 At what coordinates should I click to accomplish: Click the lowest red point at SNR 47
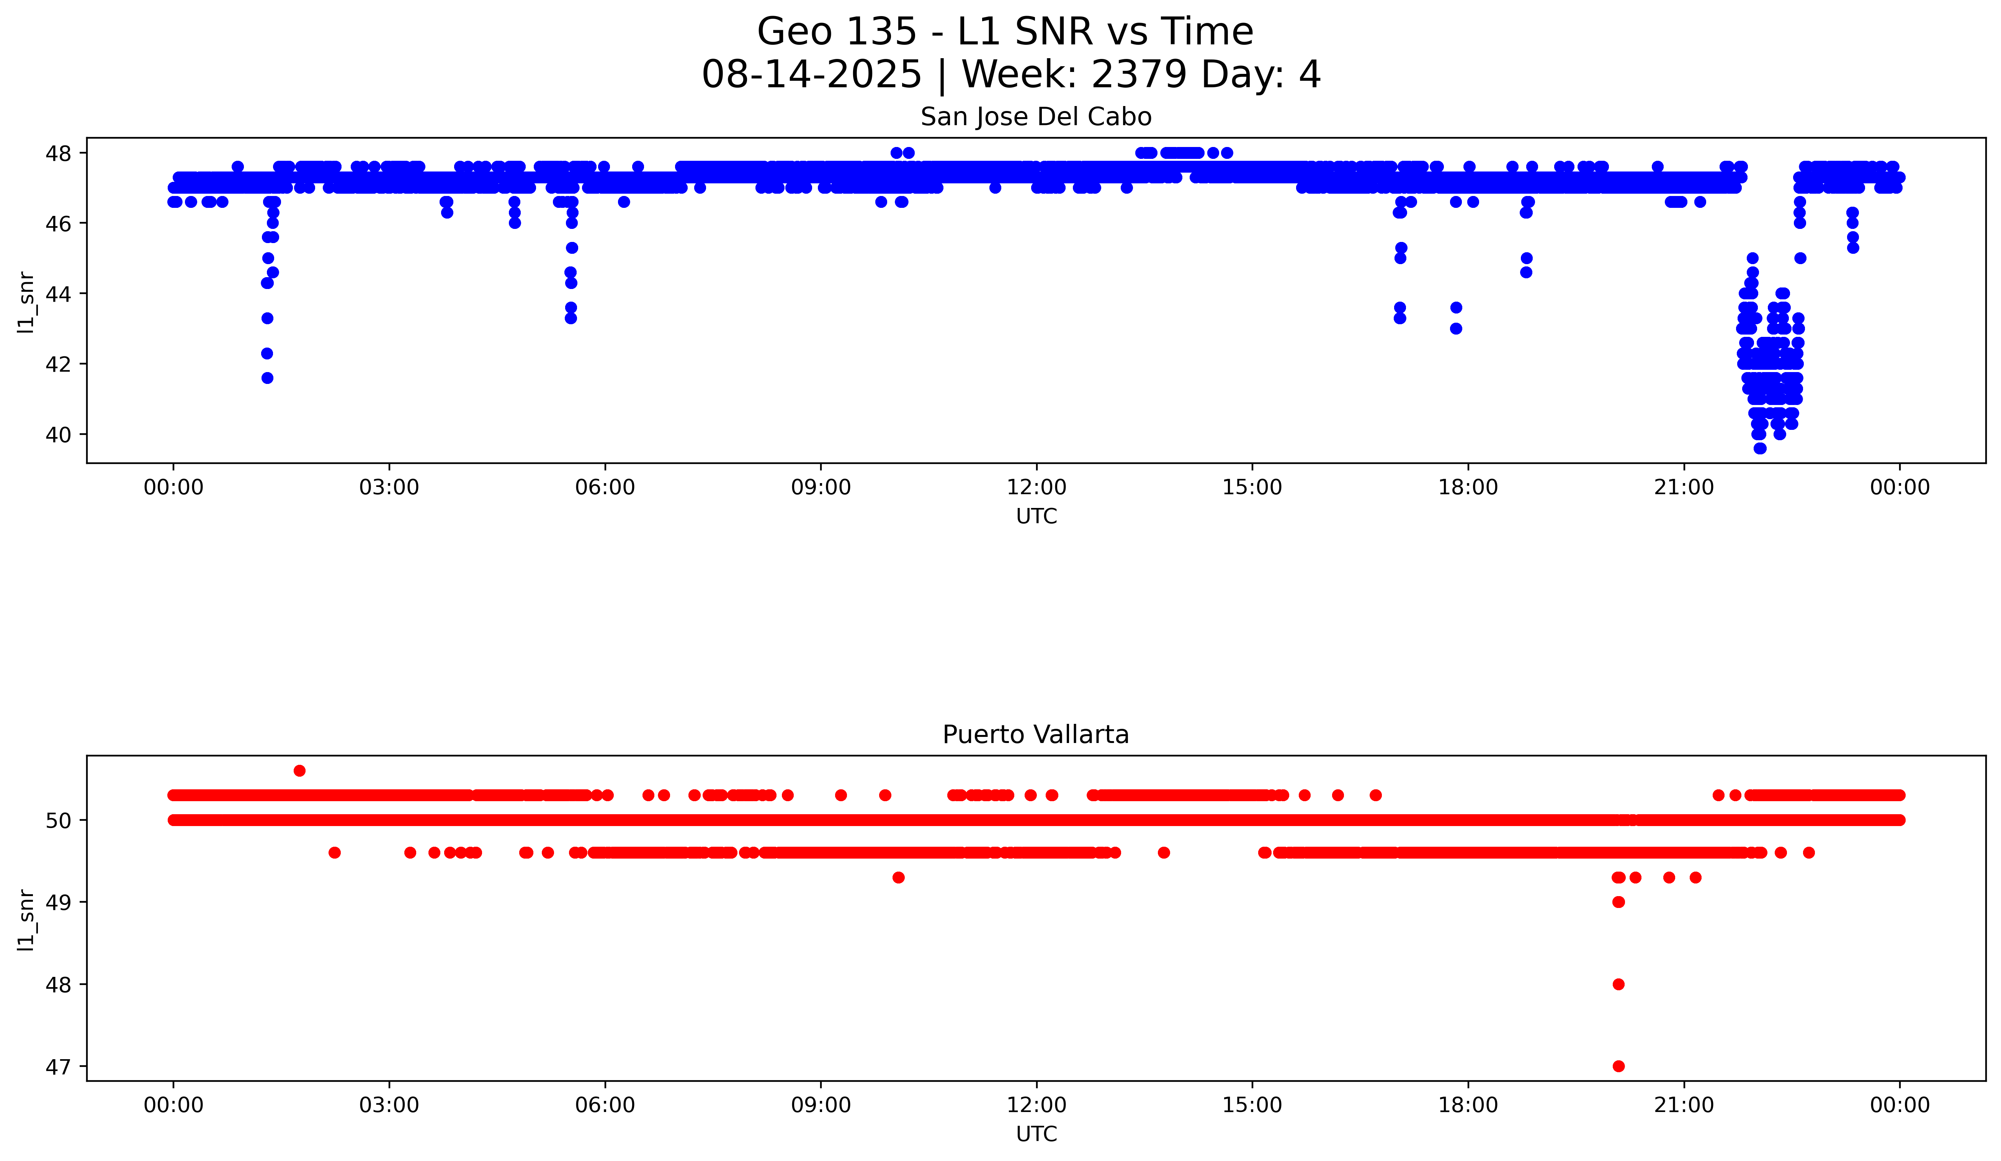tap(1618, 1066)
